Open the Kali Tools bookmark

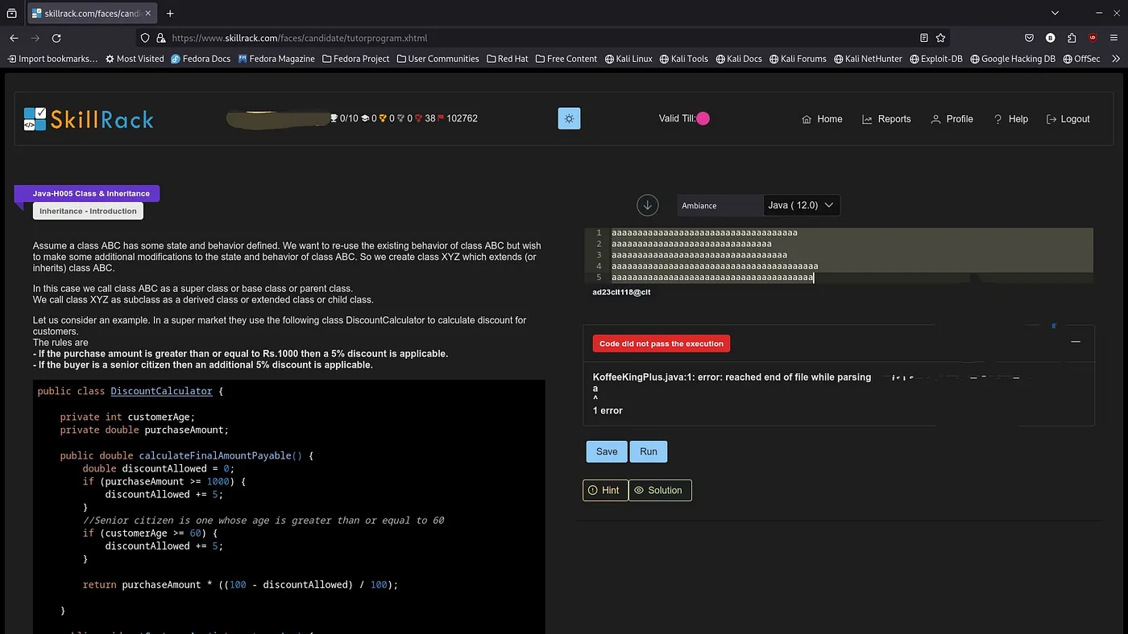683,59
